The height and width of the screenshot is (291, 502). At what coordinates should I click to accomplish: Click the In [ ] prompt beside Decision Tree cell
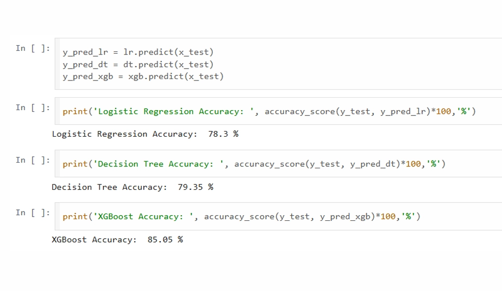(33, 160)
